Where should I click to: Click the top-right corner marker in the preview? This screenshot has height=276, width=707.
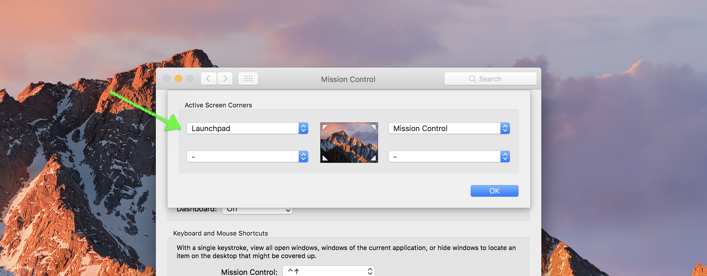pos(373,127)
